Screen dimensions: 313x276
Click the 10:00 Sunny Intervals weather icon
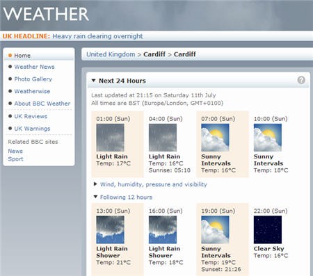tap(268, 138)
